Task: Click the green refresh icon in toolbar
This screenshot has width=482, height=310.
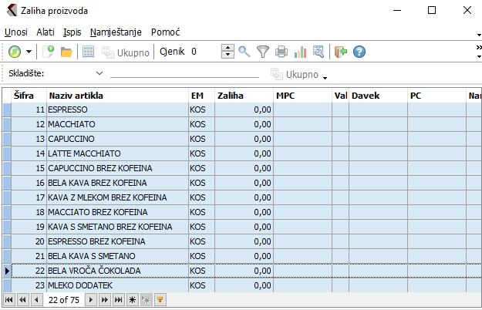Action: [x=15, y=52]
